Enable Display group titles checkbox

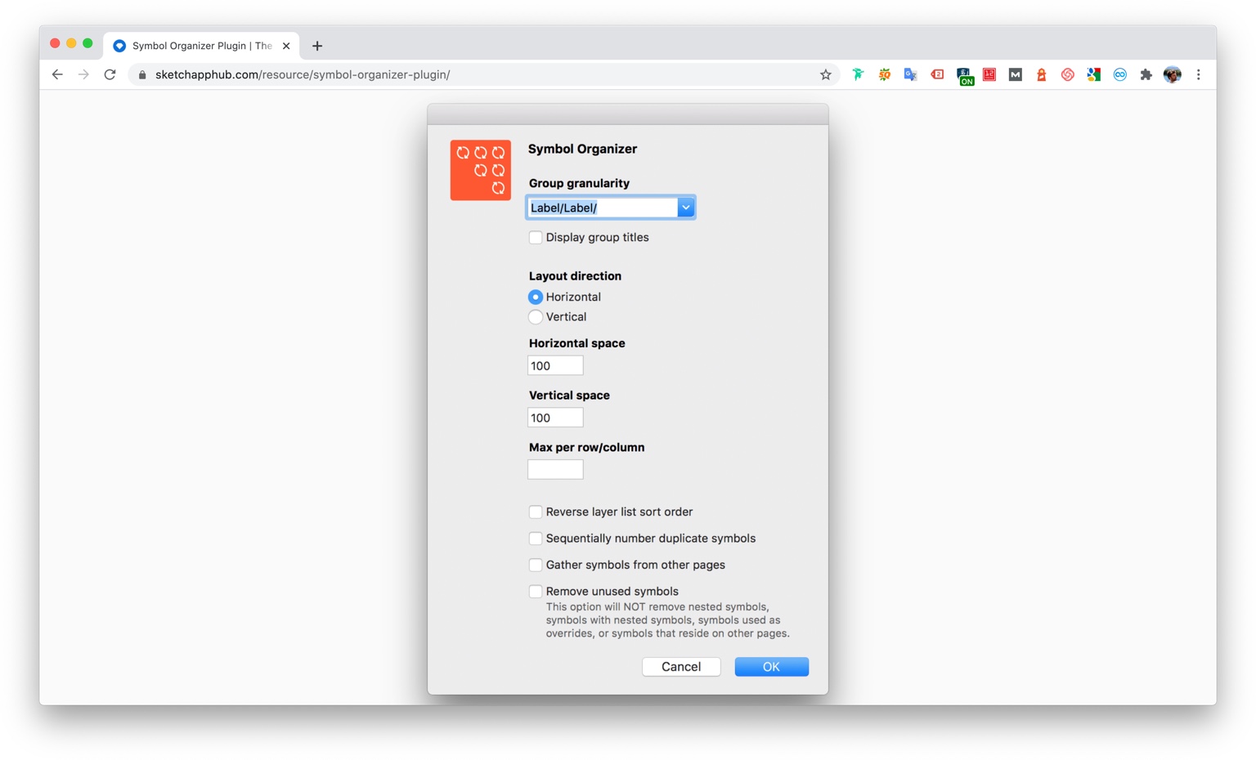[536, 237]
